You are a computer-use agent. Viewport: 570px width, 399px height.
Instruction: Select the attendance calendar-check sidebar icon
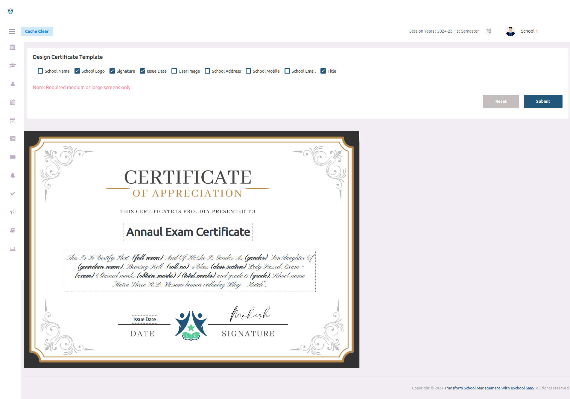tap(12, 121)
